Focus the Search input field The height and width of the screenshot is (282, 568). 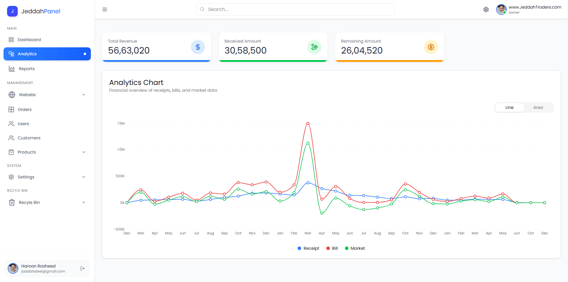point(295,9)
